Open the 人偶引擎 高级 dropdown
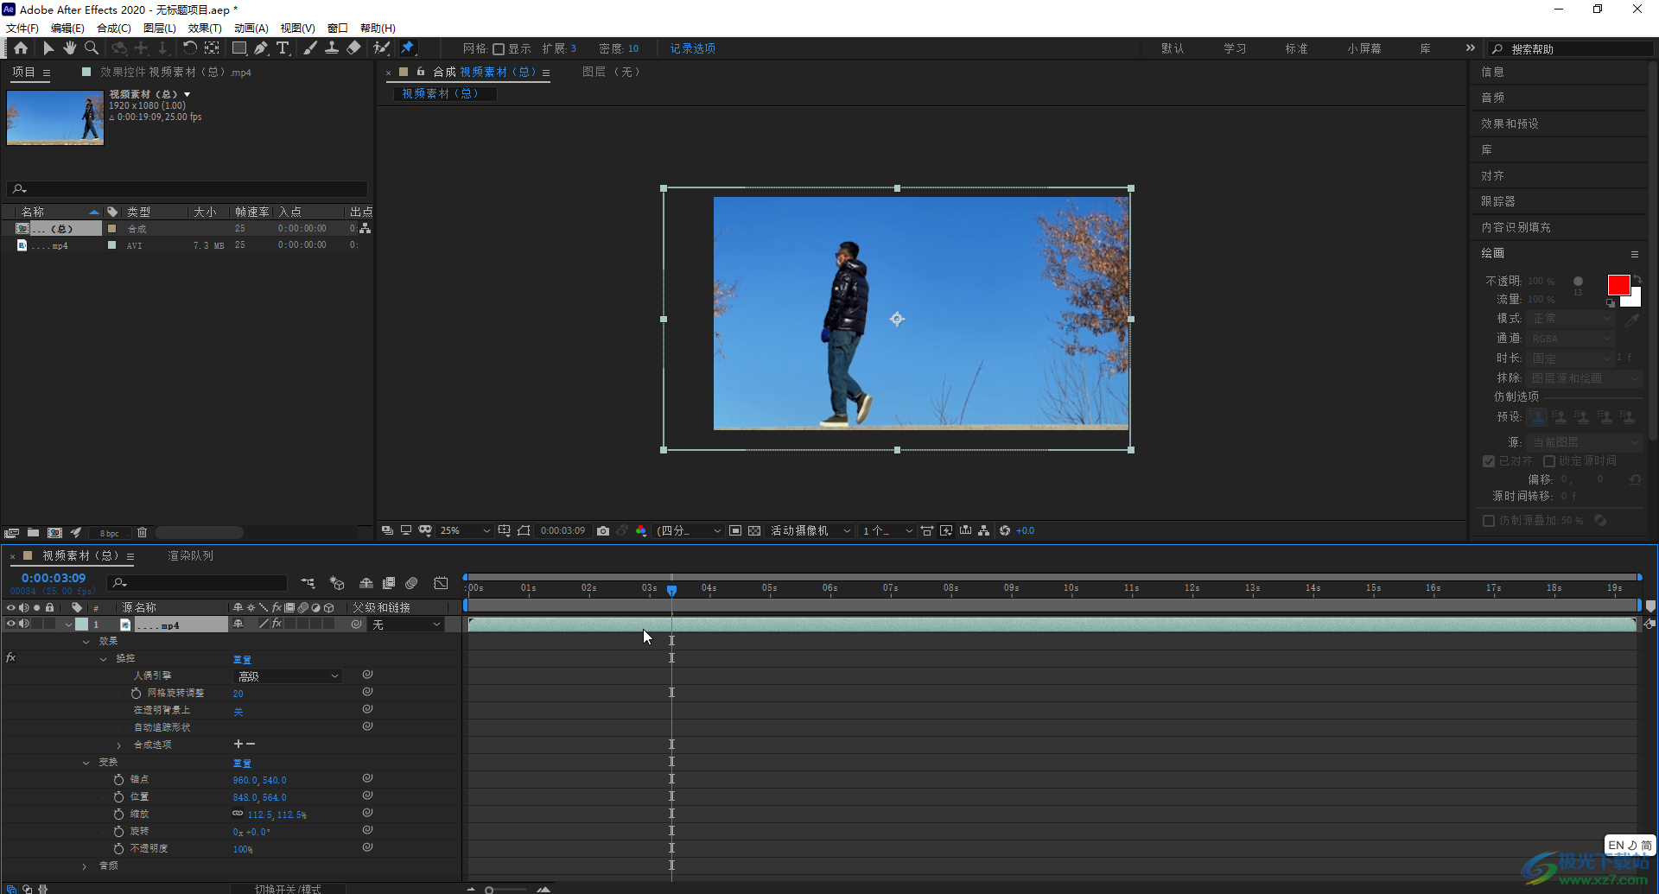 [x=288, y=676]
